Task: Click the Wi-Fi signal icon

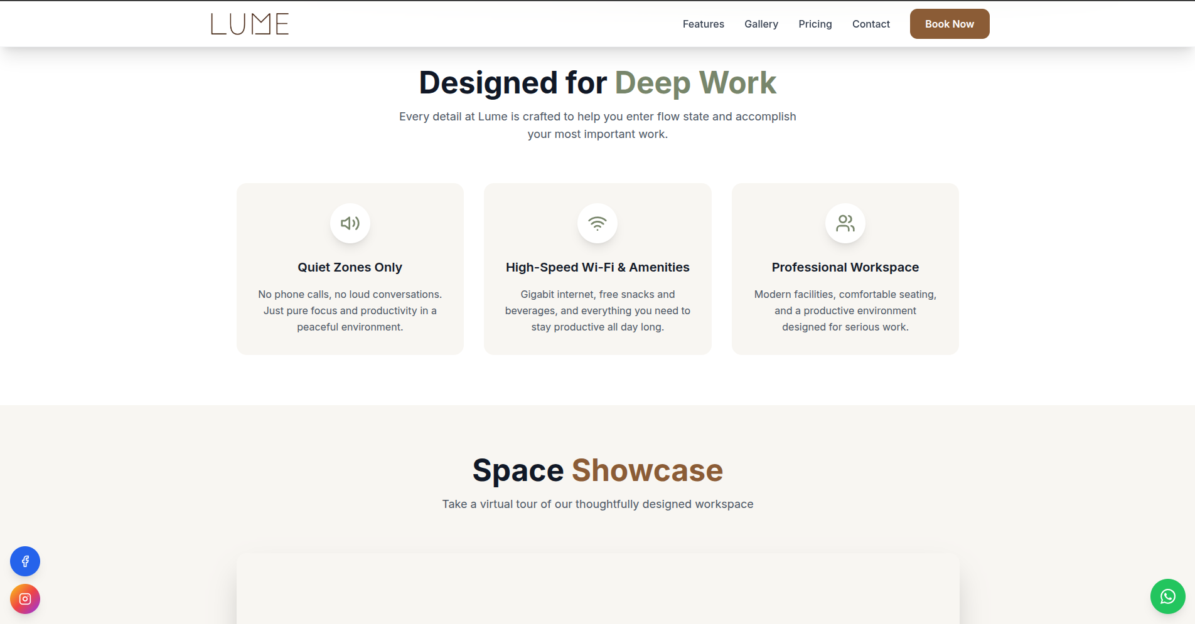Action: click(x=597, y=223)
